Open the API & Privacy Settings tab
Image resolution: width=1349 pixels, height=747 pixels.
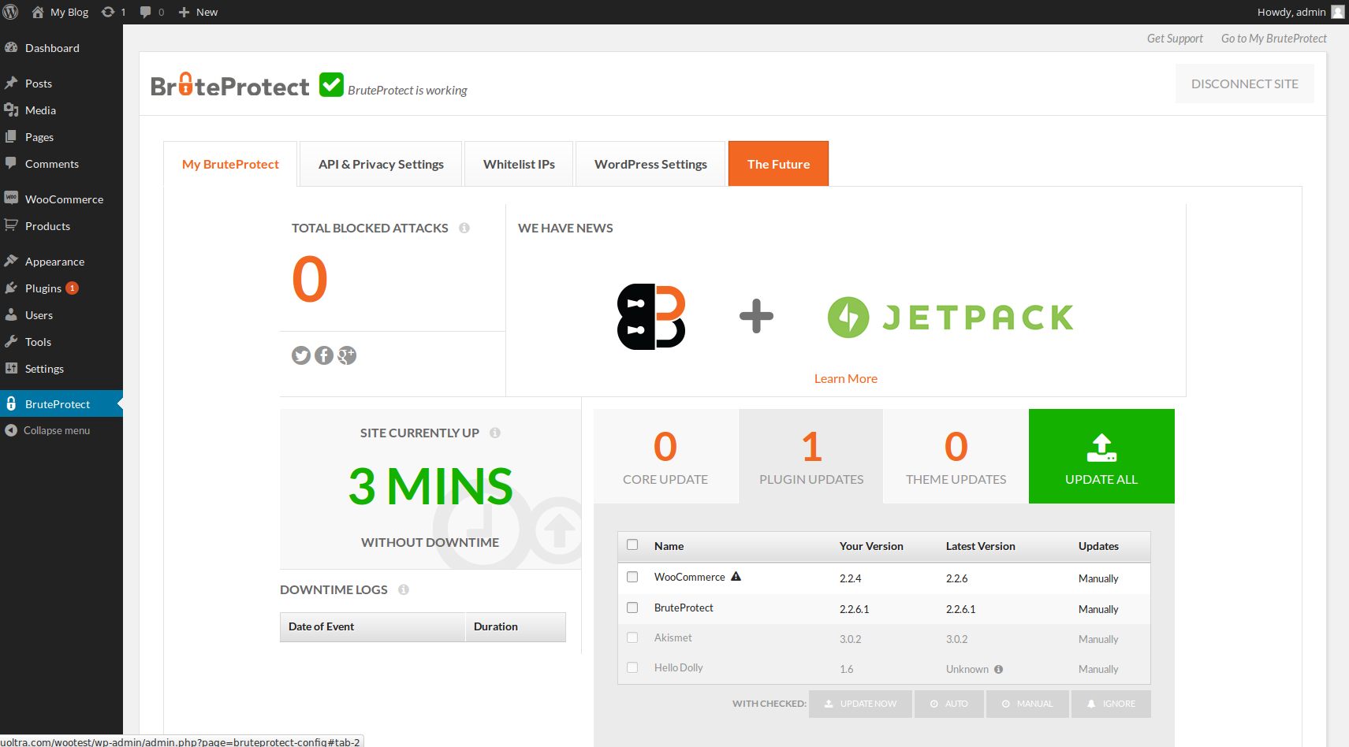pyautogui.click(x=381, y=164)
